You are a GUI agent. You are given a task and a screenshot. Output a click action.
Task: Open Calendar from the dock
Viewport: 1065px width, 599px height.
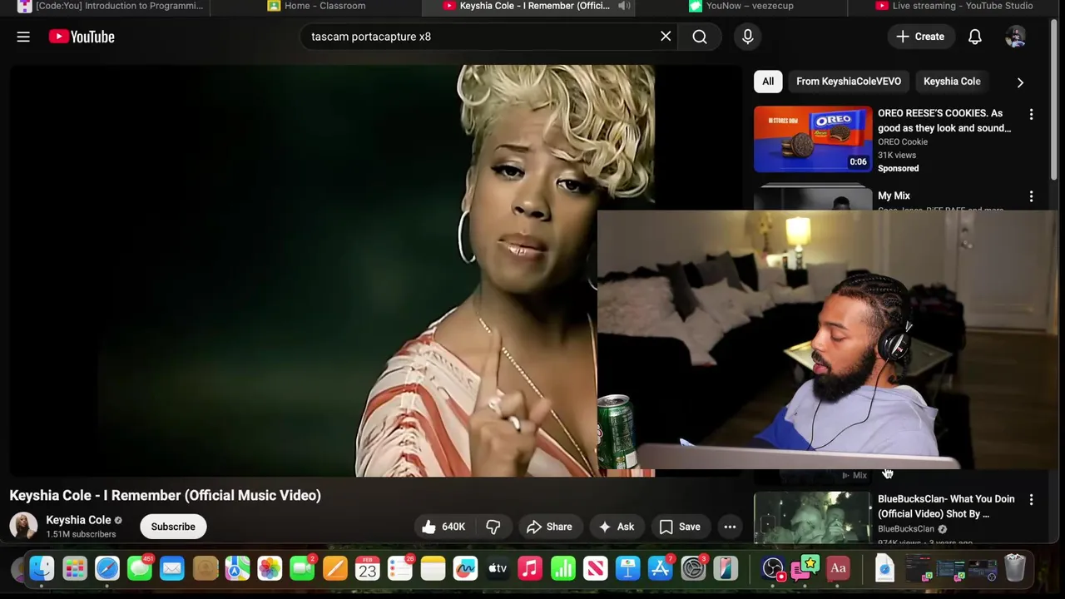(x=367, y=569)
